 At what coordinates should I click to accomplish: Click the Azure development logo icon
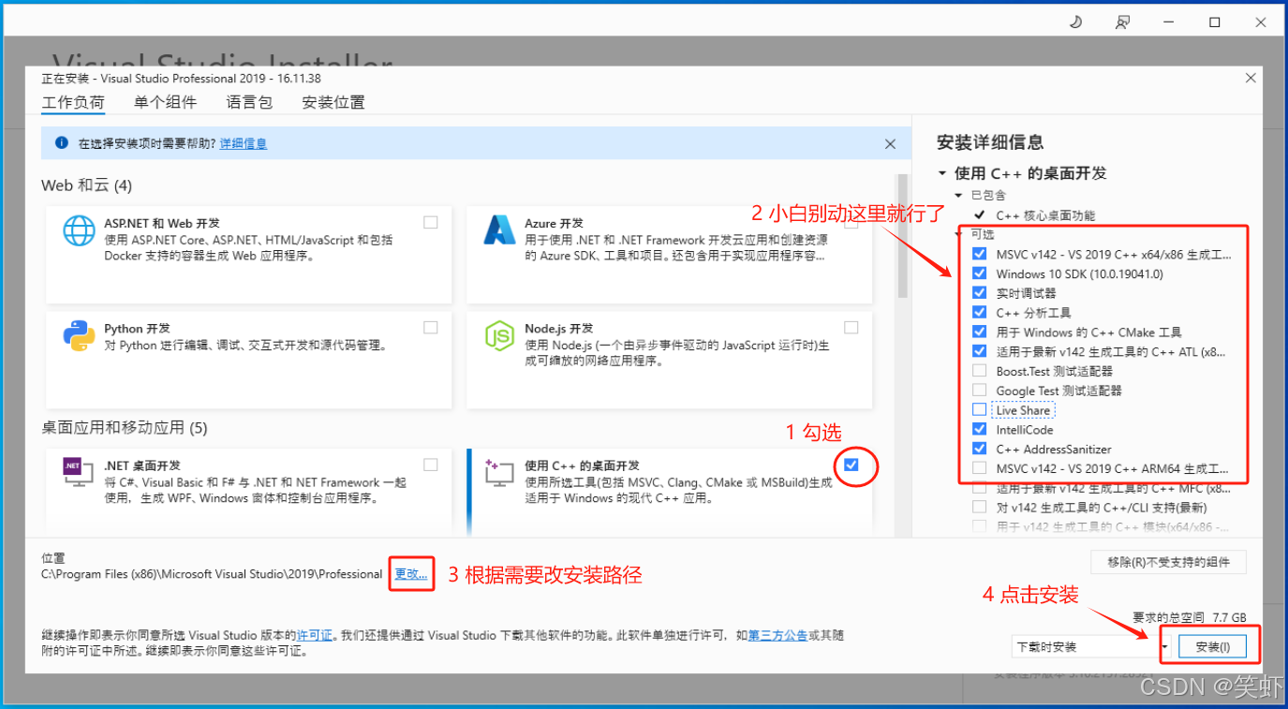(500, 229)
